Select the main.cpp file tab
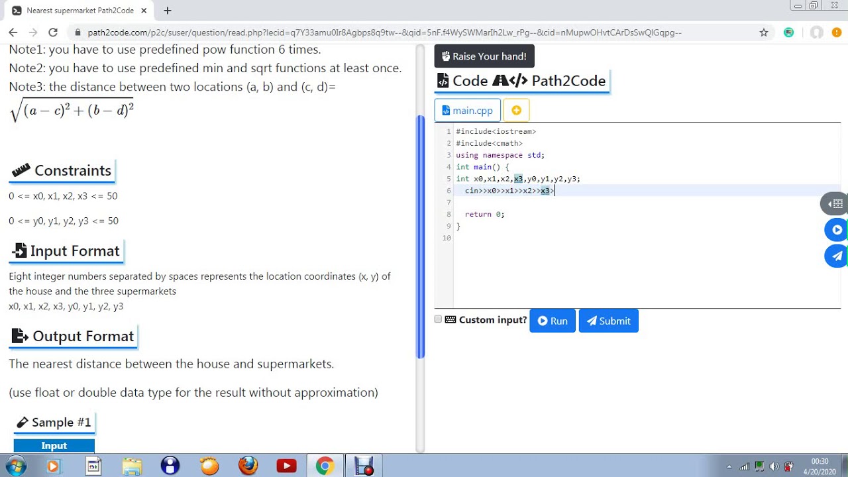Viewport: 848px width, 477px height. point(468,111)
